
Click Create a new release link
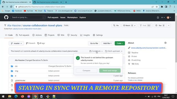coord(135,80)
